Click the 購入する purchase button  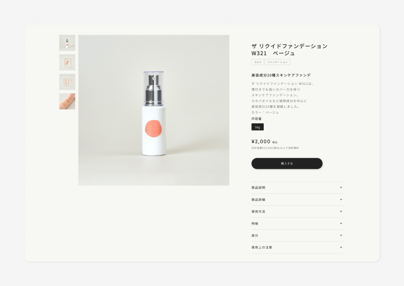[x=287, y=164]
